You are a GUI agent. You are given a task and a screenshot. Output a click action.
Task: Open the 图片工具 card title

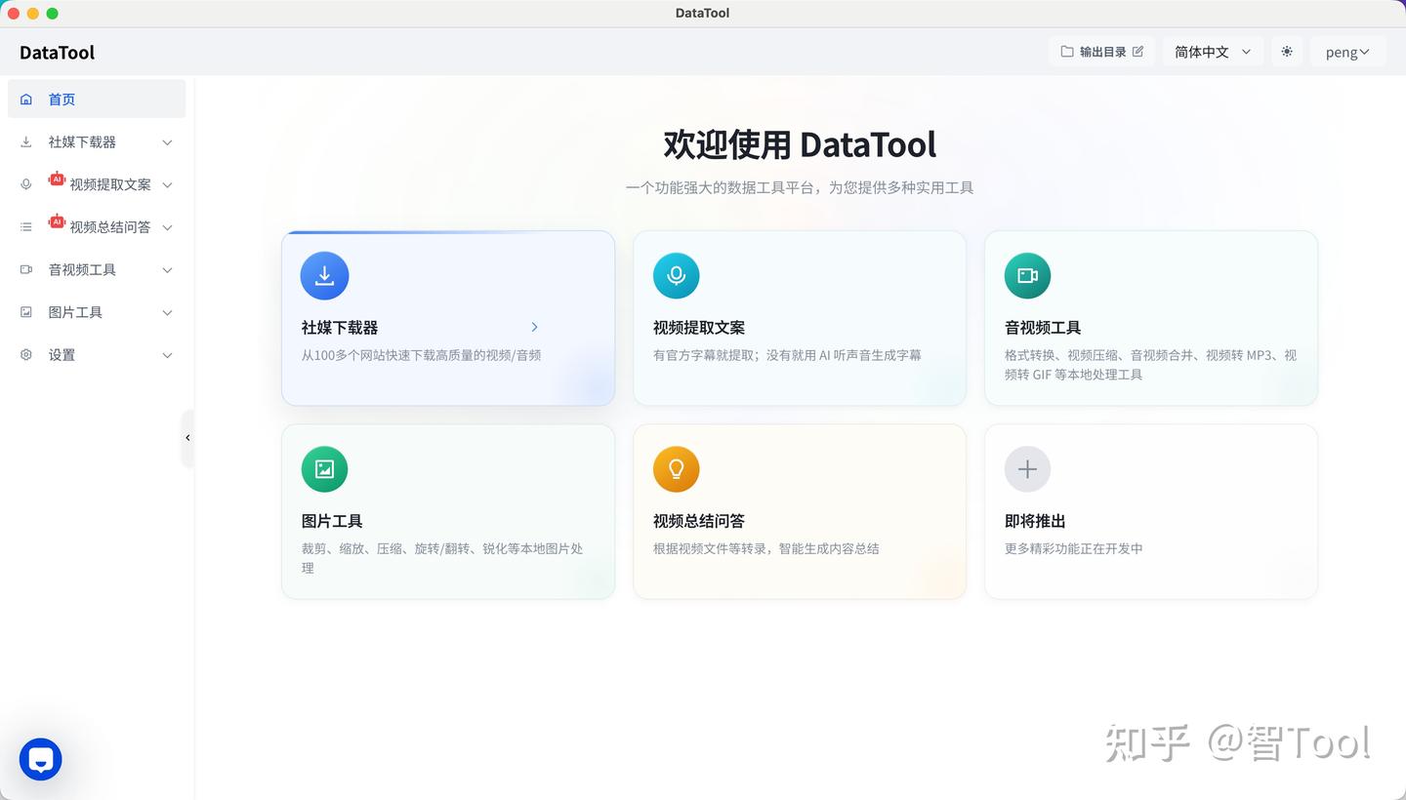point(332,521)
